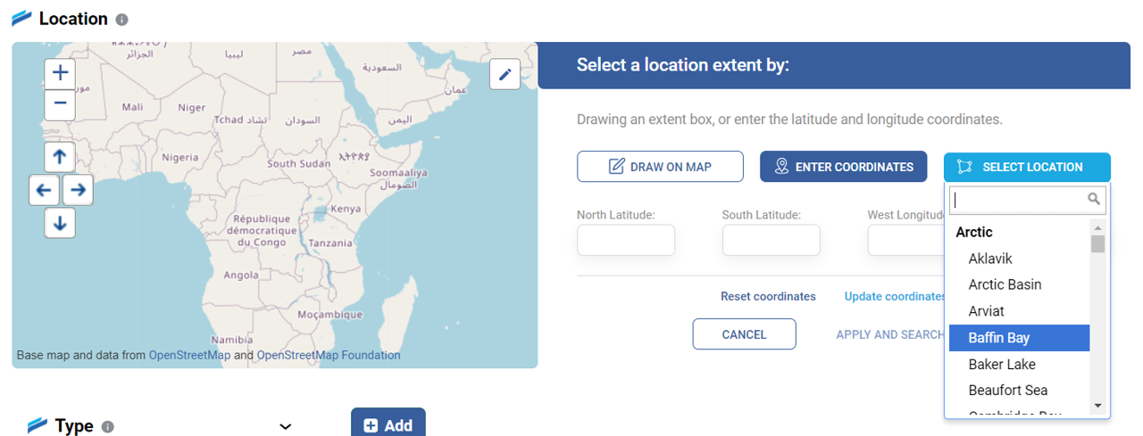Zoom out on the map
Screen dimensions: 1143x436
pyautogui.click(x=60, y=104)
